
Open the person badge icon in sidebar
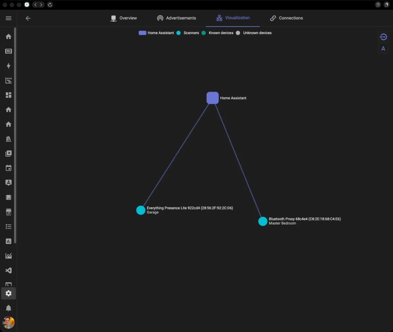(9, 182)
